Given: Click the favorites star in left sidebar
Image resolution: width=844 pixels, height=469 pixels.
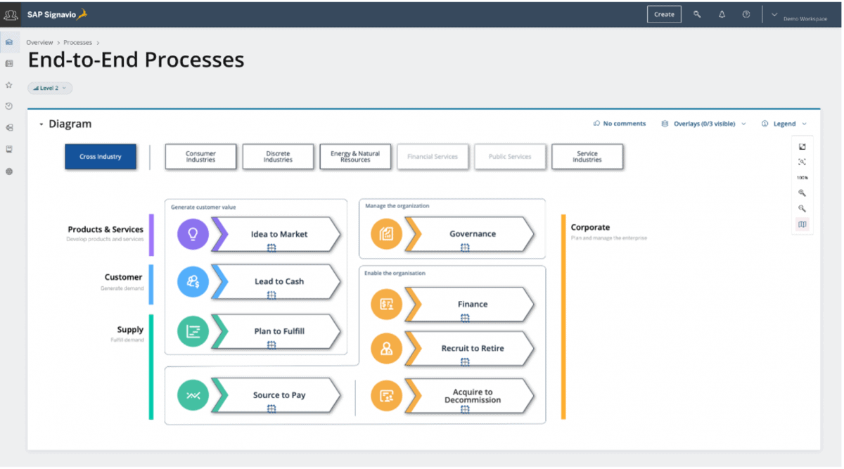Looking at the screenshot, I should (x=9, y=84).
